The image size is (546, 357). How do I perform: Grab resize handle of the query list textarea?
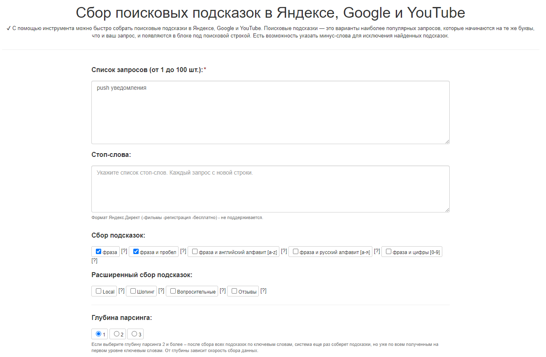[x=447, y=141]
